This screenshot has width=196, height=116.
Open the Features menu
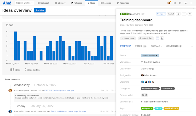[106, 3]
